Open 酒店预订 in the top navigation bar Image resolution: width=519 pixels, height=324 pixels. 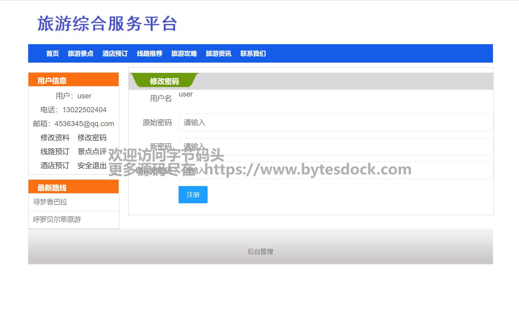tap(115, 54)
